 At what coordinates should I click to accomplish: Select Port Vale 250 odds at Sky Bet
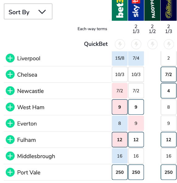(x=136, y=172)
